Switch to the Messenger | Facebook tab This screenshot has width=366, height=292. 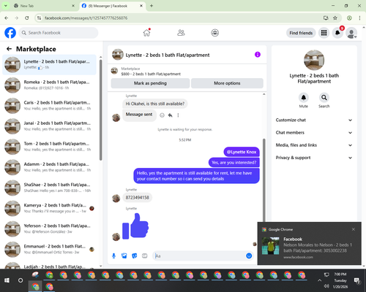tap(112, 6)
